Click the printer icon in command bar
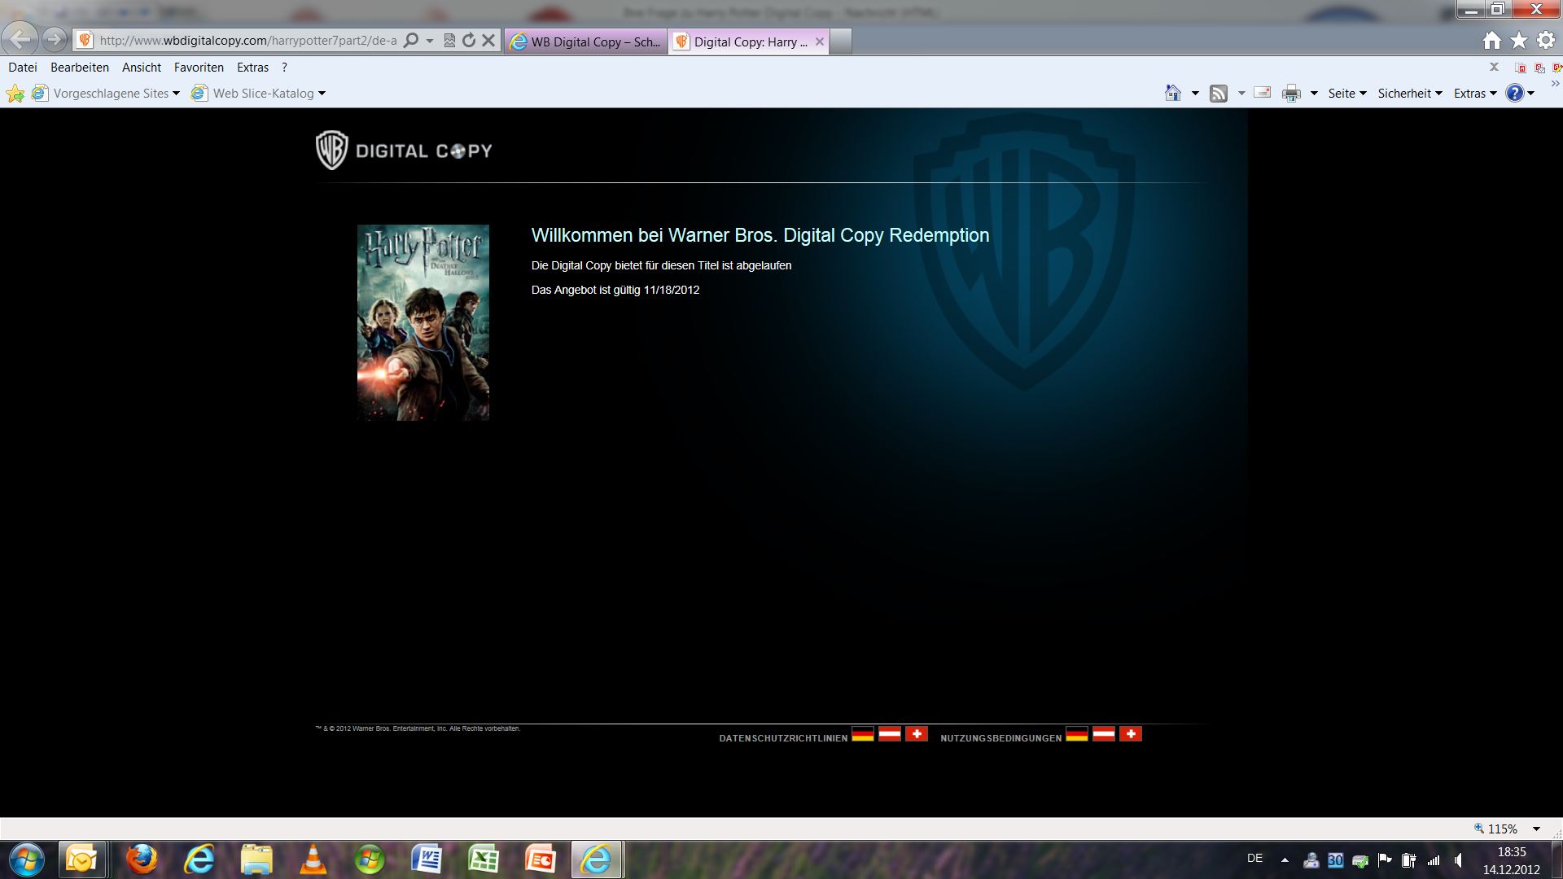 pos(1291,94)
